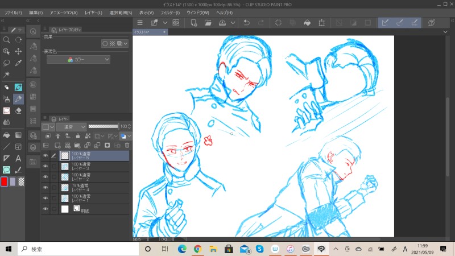Viewport: 455px width, 256px height.
Task: Select the Lasso selection tool
Action: click(6, 63)
